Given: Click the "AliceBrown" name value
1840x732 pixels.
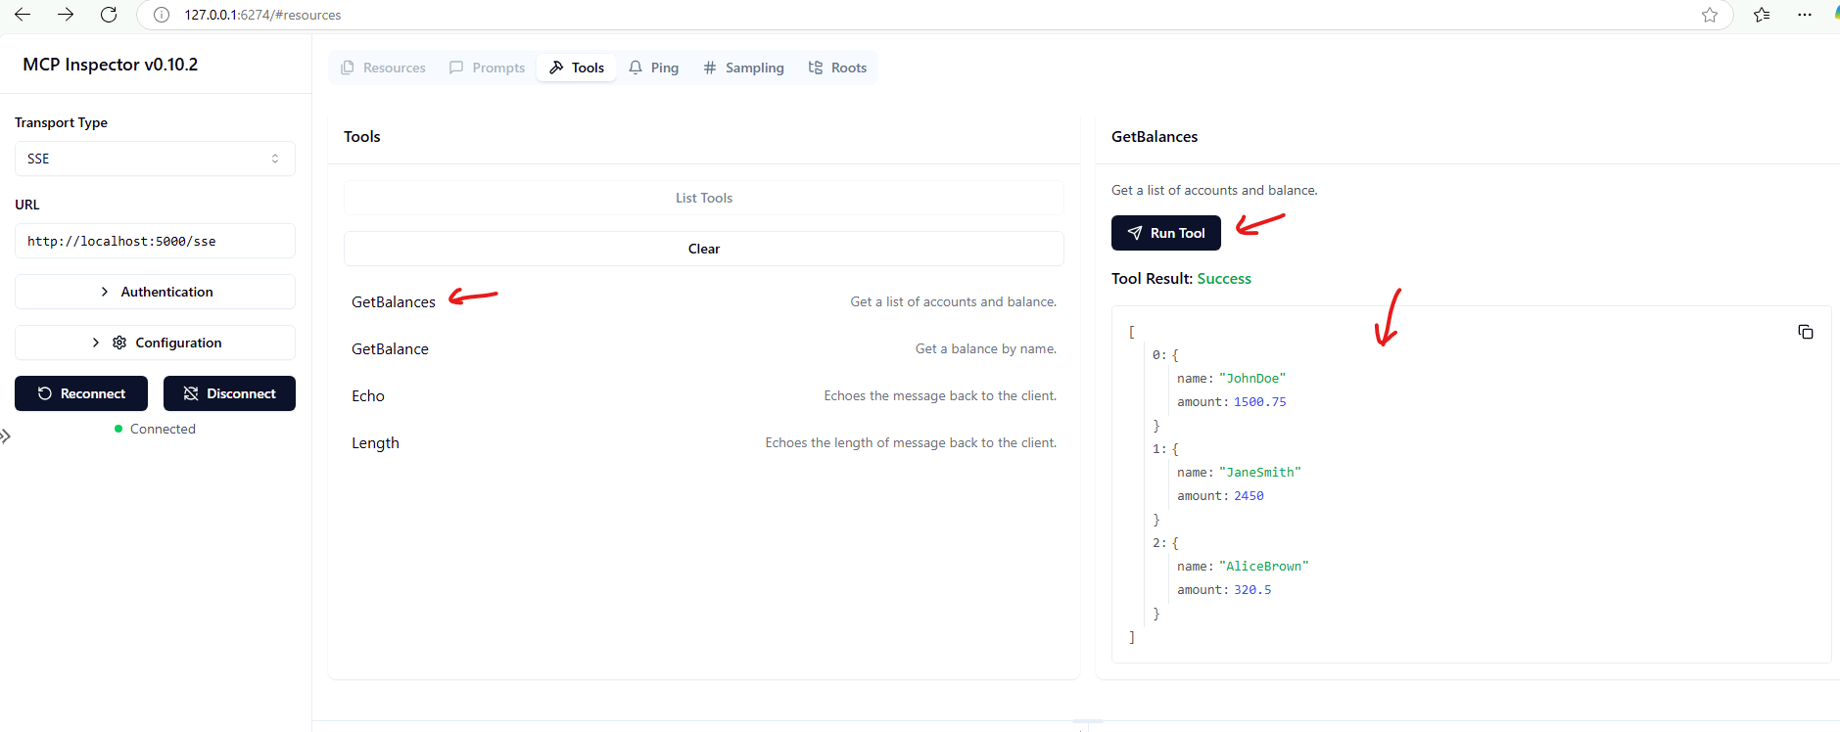Looking at the screenshot, I should tap(1264, 567).
